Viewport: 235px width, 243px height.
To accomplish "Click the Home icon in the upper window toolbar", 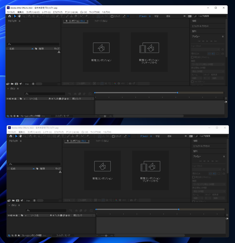I will (x=10, y=16).
